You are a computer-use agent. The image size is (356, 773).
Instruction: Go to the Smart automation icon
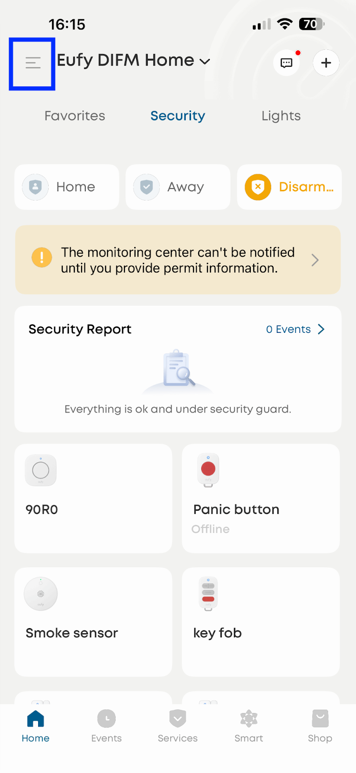[249, 719]
